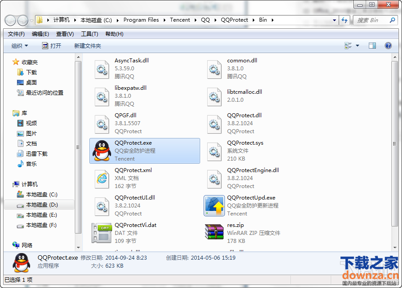Open the 工具(T) menu
402x288 pixels.
click(89, 34)
